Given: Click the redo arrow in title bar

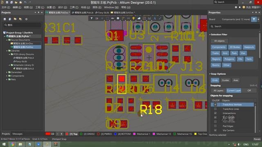Looking at the screenshot, I should [x=30, y=2].
